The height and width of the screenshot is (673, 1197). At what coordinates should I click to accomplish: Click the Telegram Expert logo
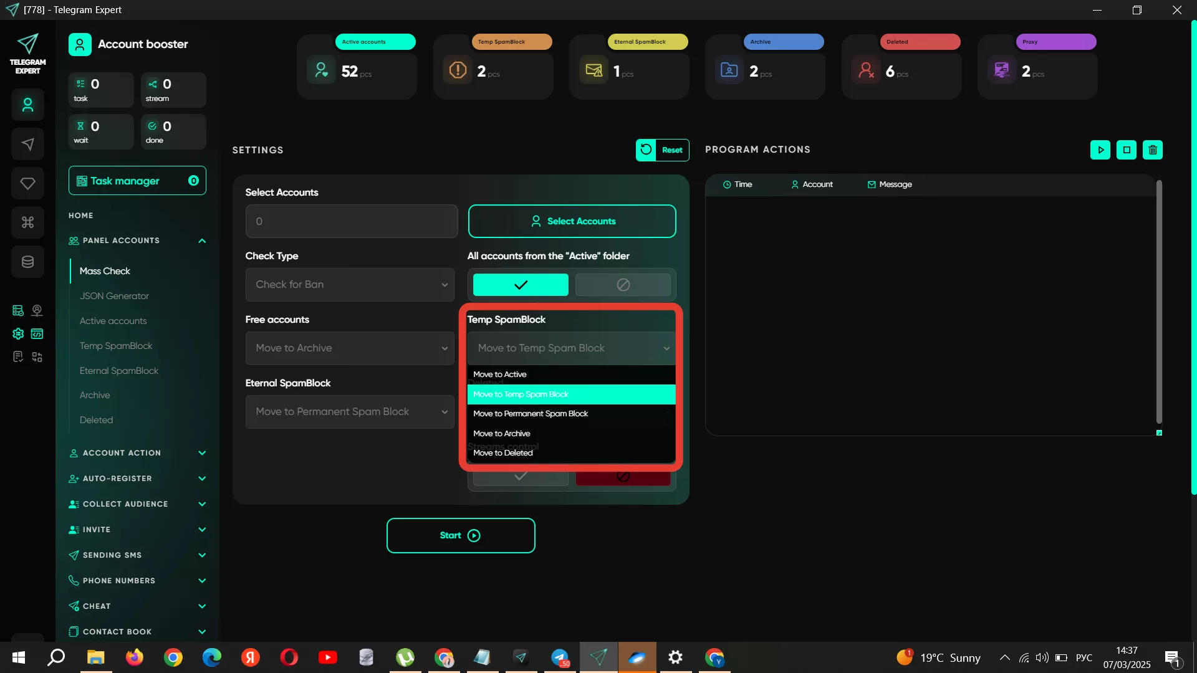tap(27, 54)
